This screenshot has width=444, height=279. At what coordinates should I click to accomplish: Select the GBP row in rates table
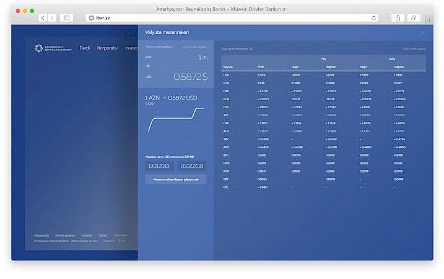(x=323, y=91)
